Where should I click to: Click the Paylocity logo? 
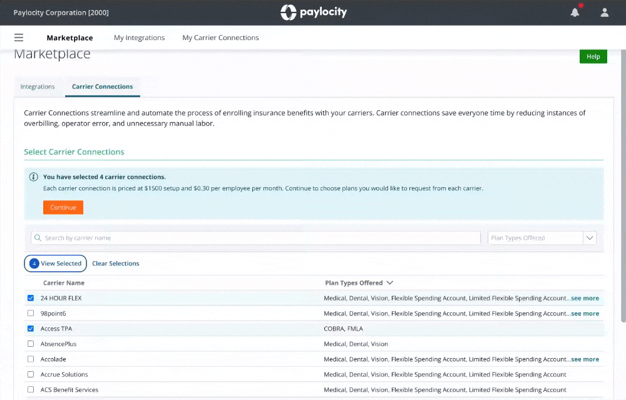point(314,13)
